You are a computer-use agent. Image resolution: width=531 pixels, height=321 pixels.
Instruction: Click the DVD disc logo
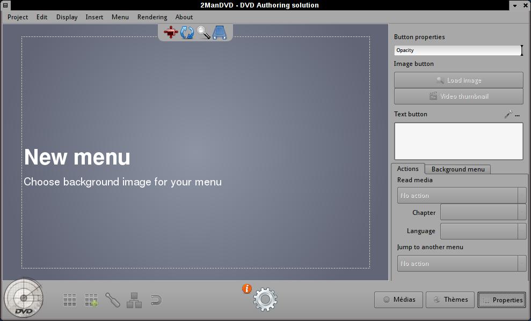point(24,297)
